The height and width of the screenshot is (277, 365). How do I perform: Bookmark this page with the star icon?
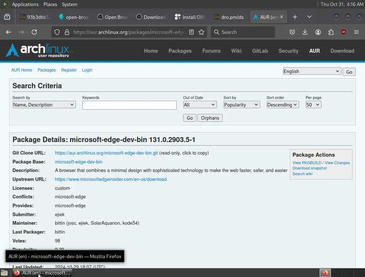click(x=201, y=32)
